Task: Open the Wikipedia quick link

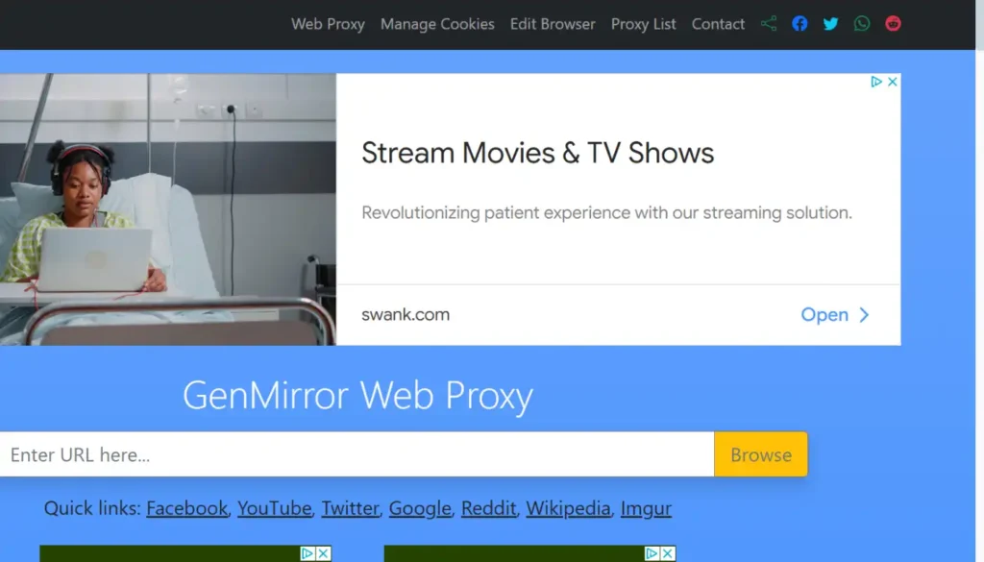Action: point(568,508)
